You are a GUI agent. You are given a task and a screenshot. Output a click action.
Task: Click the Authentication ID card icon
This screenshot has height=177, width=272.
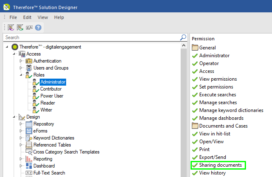(x=29, y=61)
